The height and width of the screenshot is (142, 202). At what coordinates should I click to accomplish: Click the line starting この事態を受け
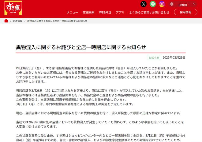(72, 100)
